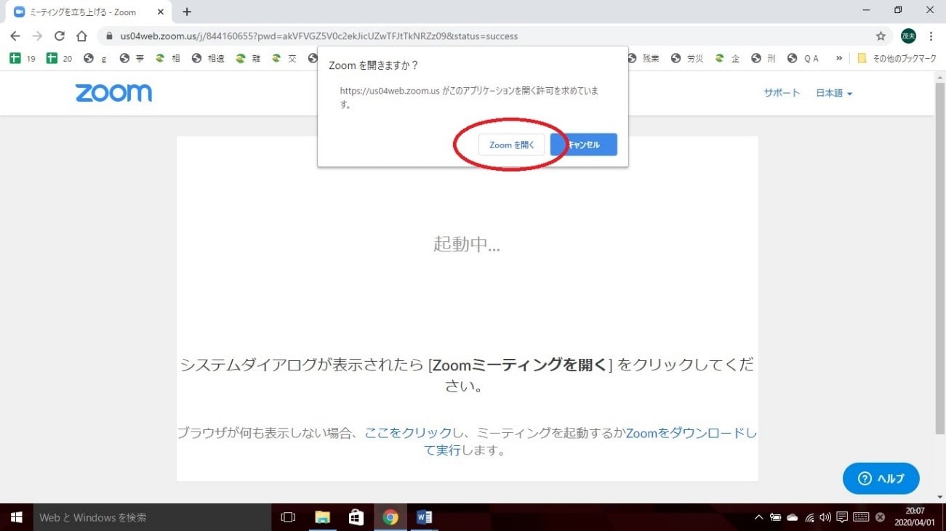Click the 'ここをクリック' link

pyautogui.click(x=408, y=432)
